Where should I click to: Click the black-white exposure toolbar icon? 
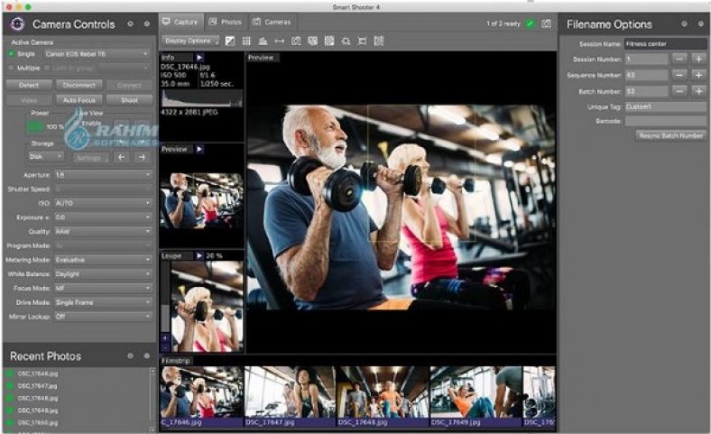point(230,41)
